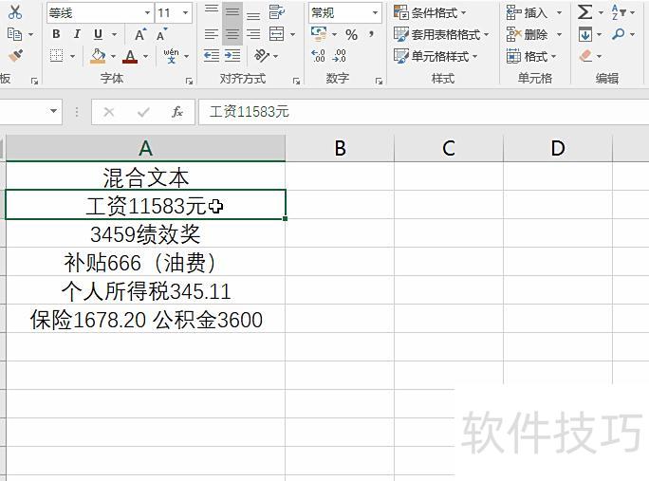Select cell containing 3459绩效奖
The width and height of the screenshot is (649, 481).
point(145,233)
